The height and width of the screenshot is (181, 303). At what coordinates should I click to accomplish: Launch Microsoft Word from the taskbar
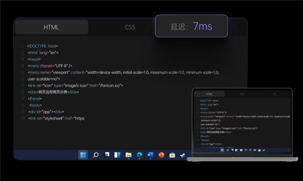150,155
